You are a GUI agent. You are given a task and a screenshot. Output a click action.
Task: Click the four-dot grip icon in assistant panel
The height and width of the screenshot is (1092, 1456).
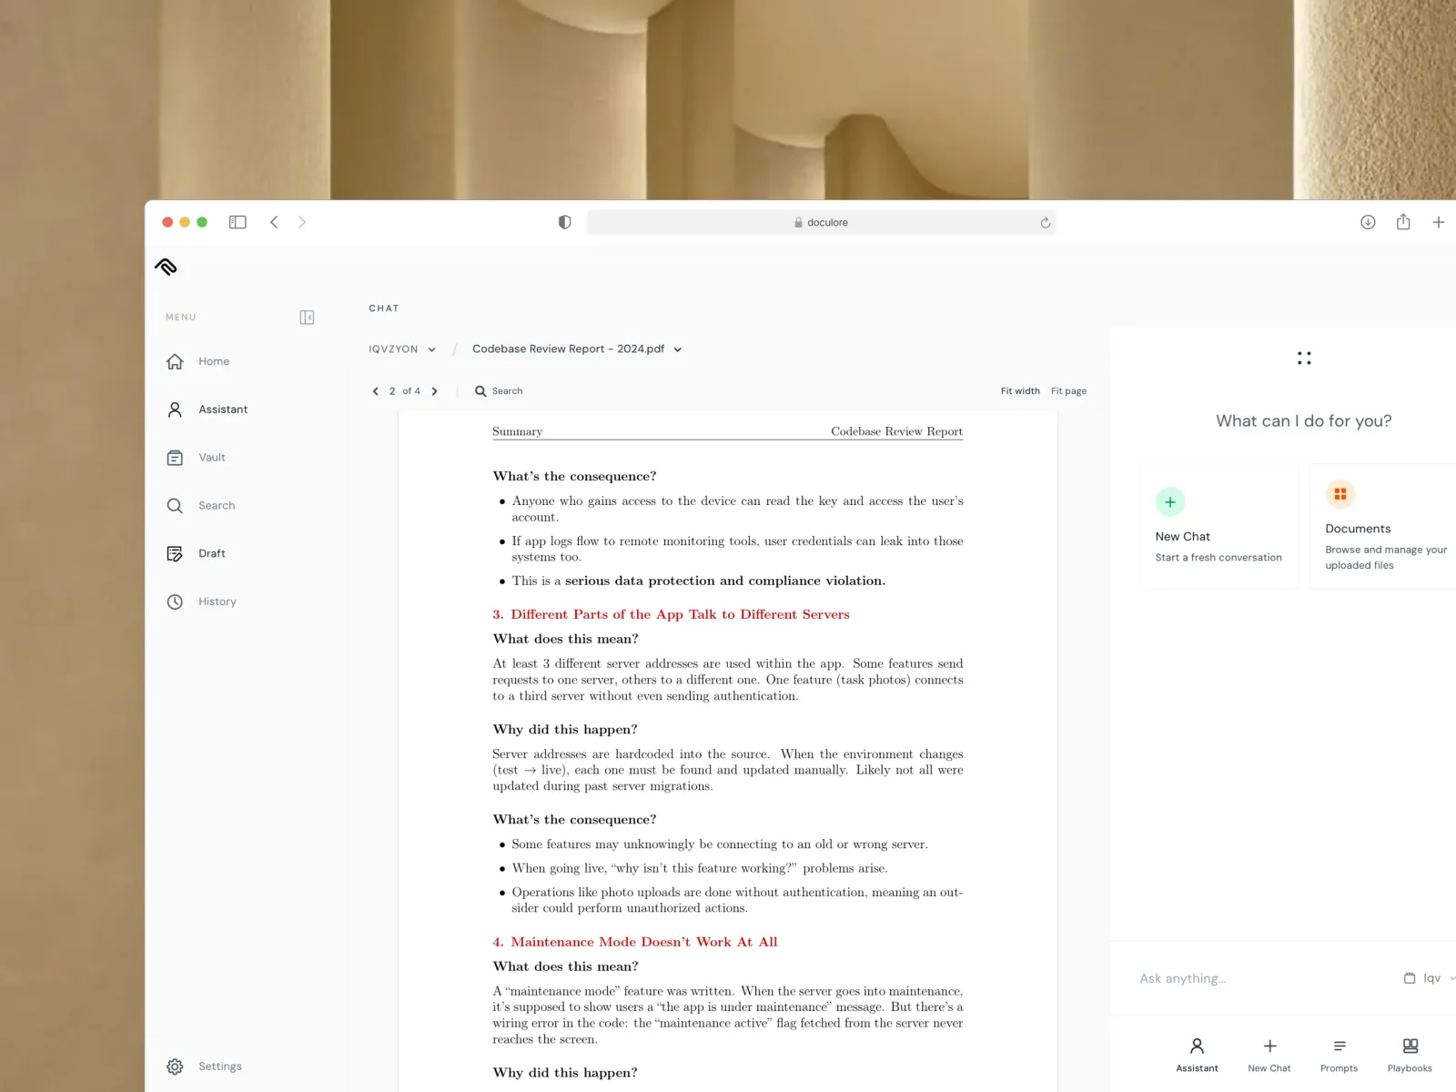1304,359
